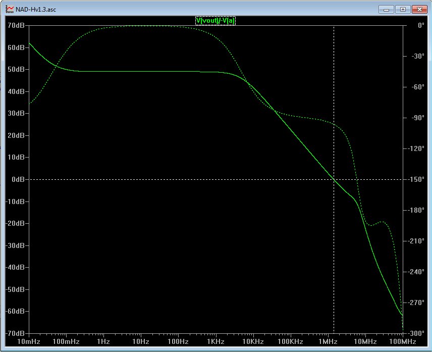The height and width of the screenshot is (352, 432).
Task: Click the -90° phase axis label
Action: pos(418,118)
